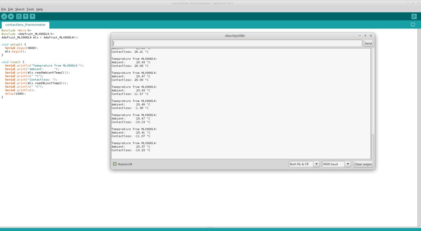Screen dimensions: 421x231
Task: Create a new sketch file icon
Action: click(x=19, y=16)
